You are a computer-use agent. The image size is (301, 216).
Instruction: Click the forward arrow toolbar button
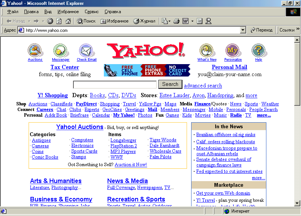coord(36,21)
